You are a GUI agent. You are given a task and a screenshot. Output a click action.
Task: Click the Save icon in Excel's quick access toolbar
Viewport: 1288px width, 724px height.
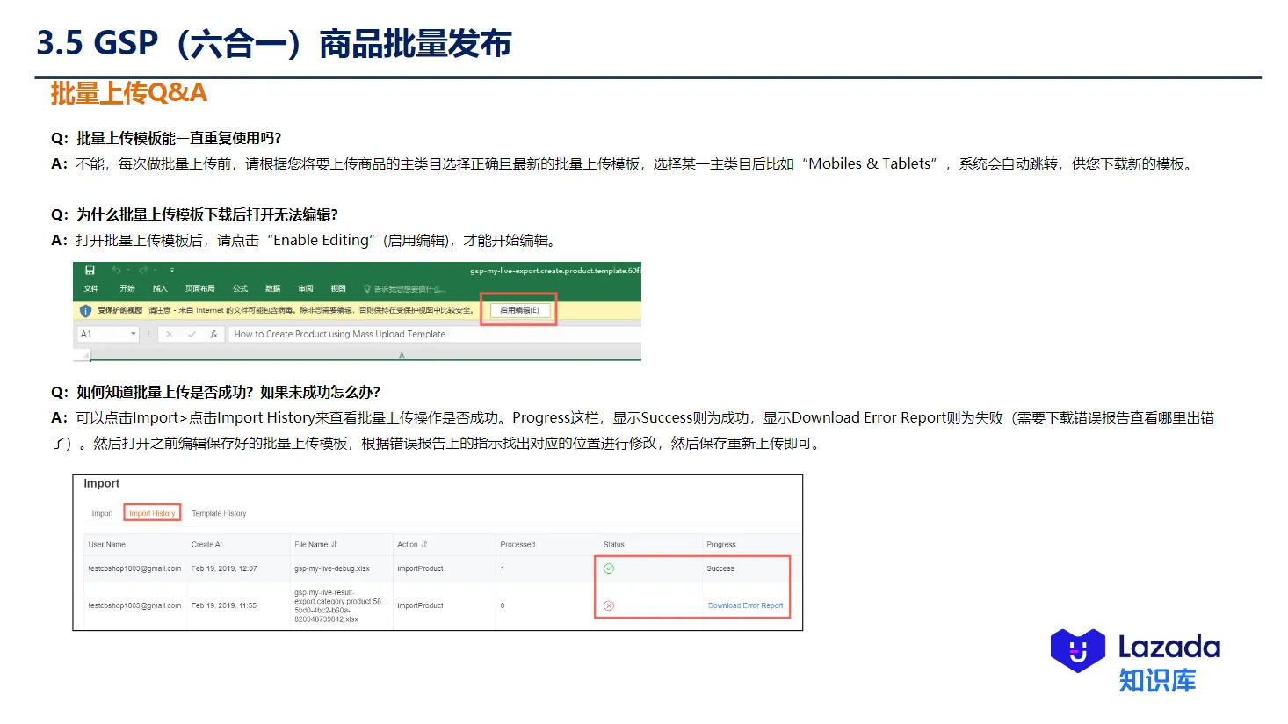[x=90, y=269]
